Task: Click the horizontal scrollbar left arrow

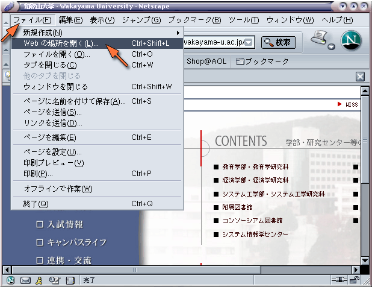Action: point(7,270)
